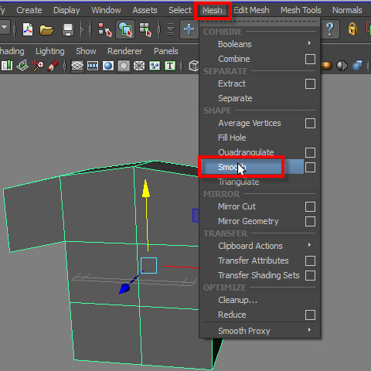This screenshot has height=371, width=371.
Task: Click the film gate panel icon
Action: point(93,66)
